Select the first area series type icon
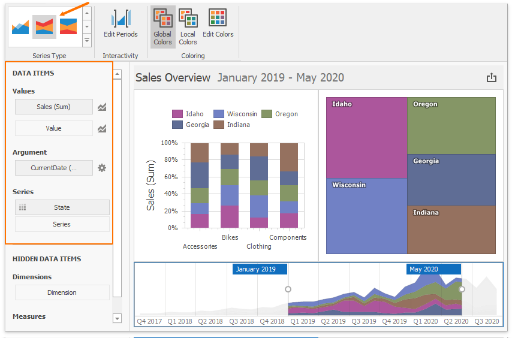The width and height of the screenshot is (512, 338). (20, 26)
